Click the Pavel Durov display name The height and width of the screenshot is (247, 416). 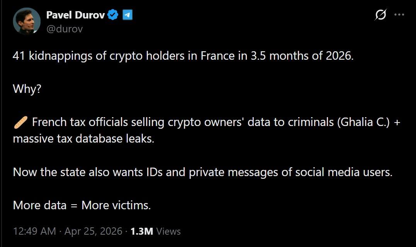click(x=76, y=15)
